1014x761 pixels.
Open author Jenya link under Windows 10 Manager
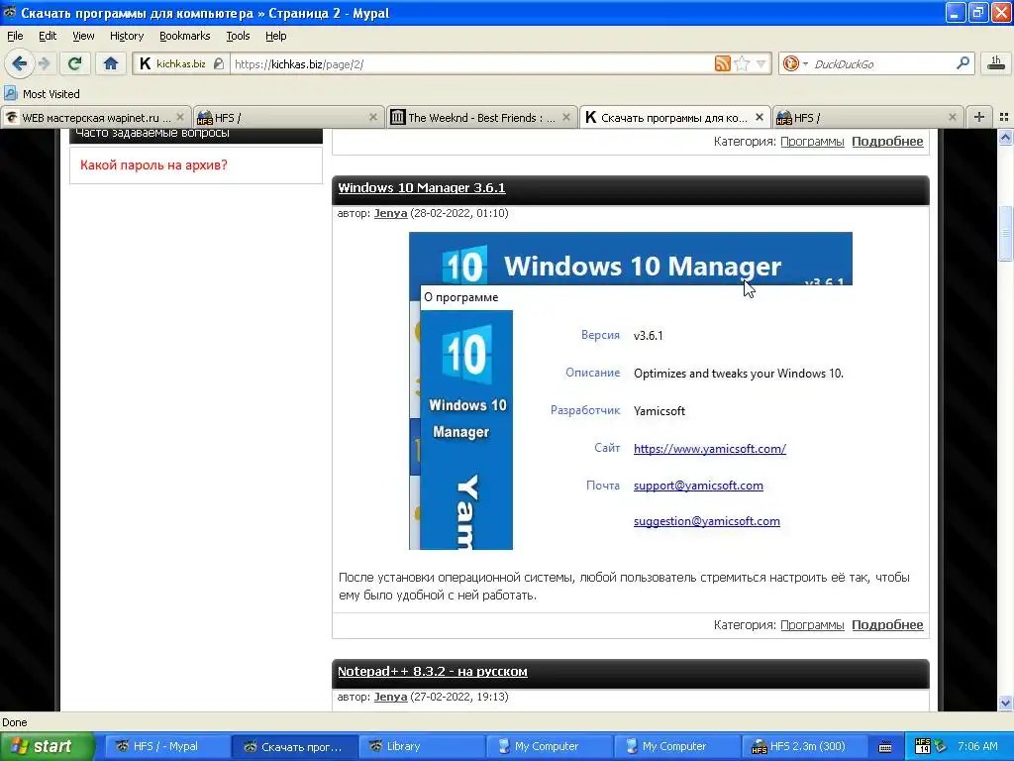click(390, 213)
